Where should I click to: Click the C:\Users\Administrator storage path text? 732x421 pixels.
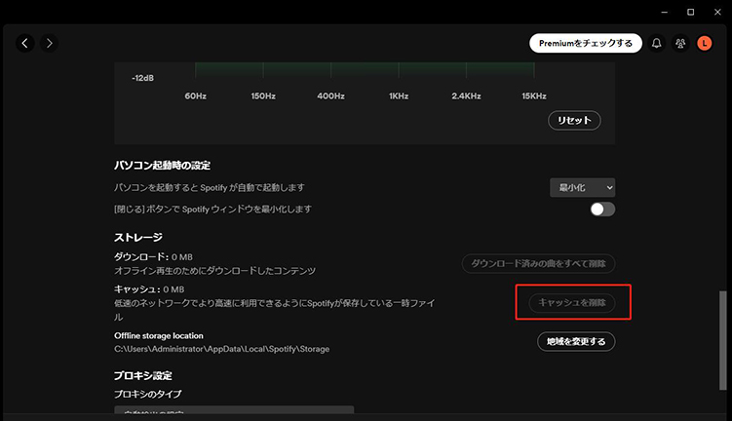pos(222,349)
